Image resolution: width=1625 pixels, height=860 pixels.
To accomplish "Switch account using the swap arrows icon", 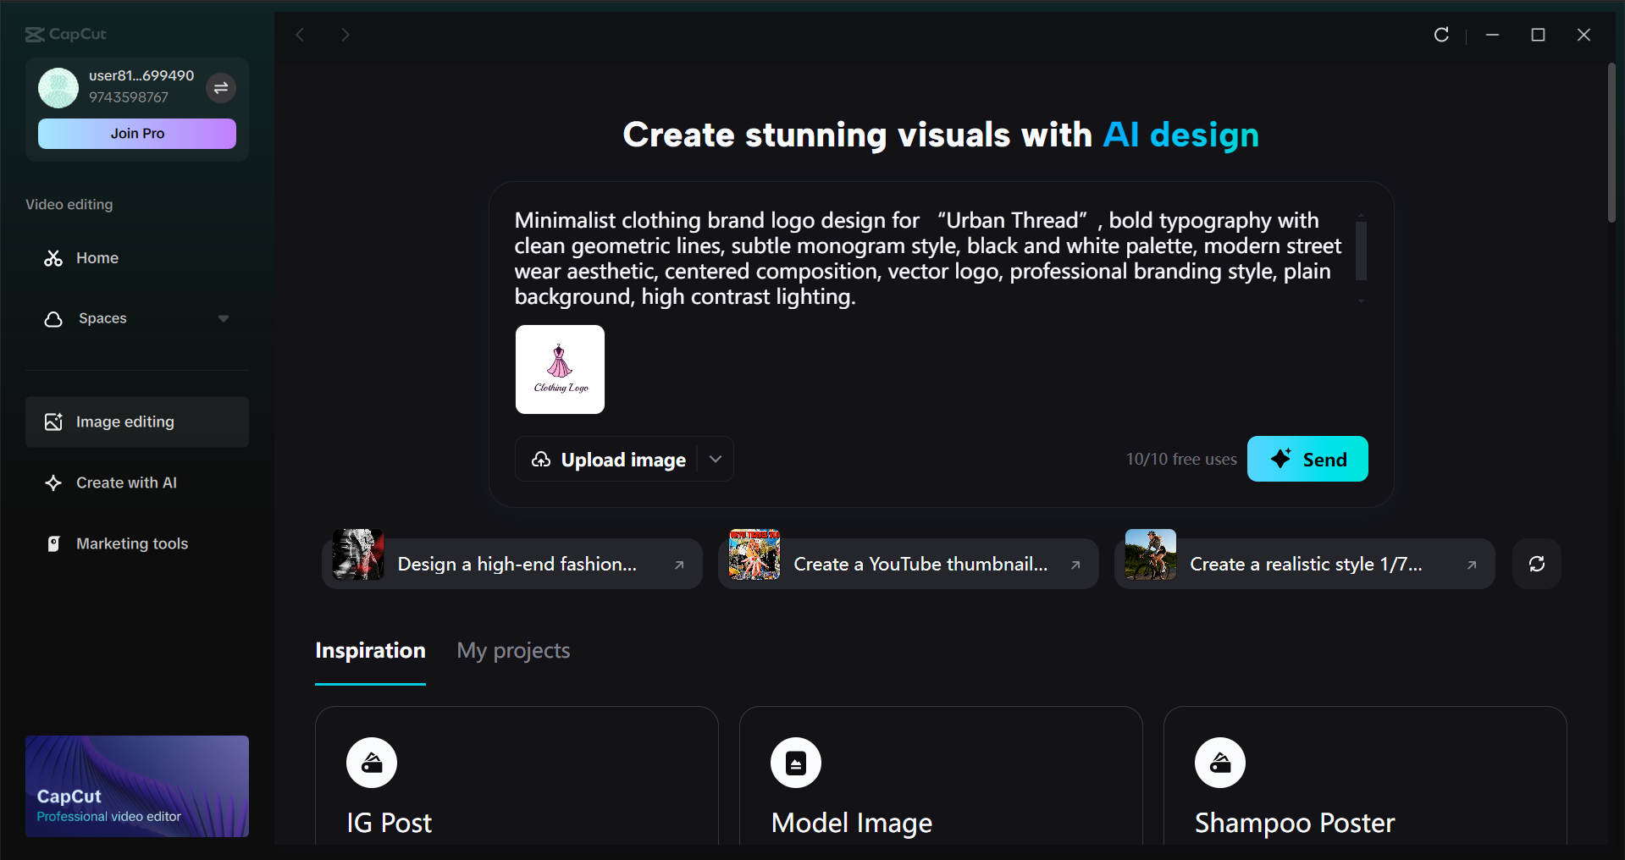I will coord(221,88).
